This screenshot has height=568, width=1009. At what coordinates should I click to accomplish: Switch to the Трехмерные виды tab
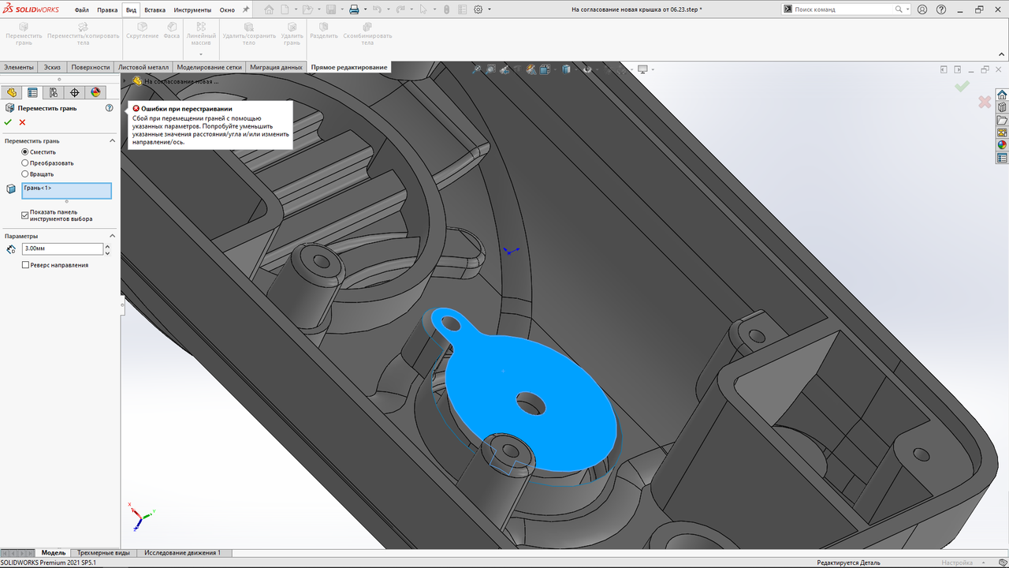(x=103, y=553)
